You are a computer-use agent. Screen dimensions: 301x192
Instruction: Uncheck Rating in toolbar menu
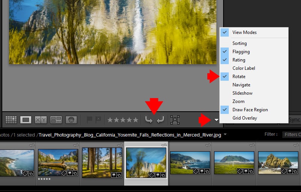point(254,60)
